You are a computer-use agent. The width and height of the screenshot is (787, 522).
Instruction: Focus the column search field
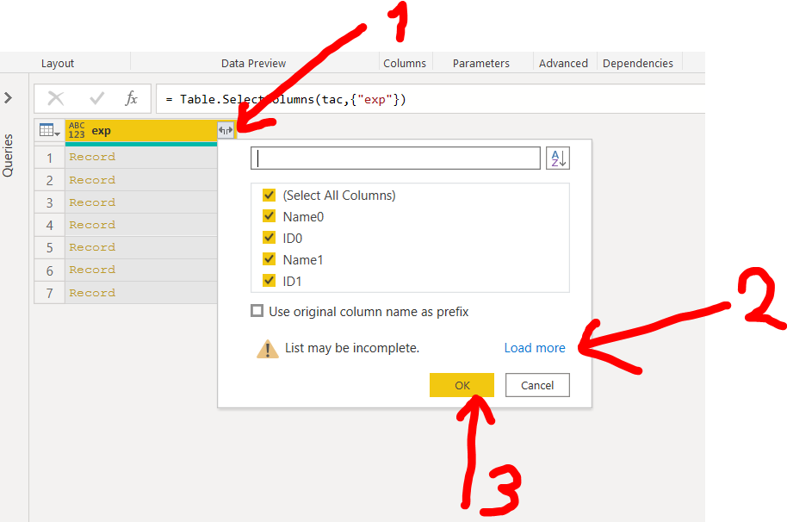pyautogui.click(x=395, y=158)
